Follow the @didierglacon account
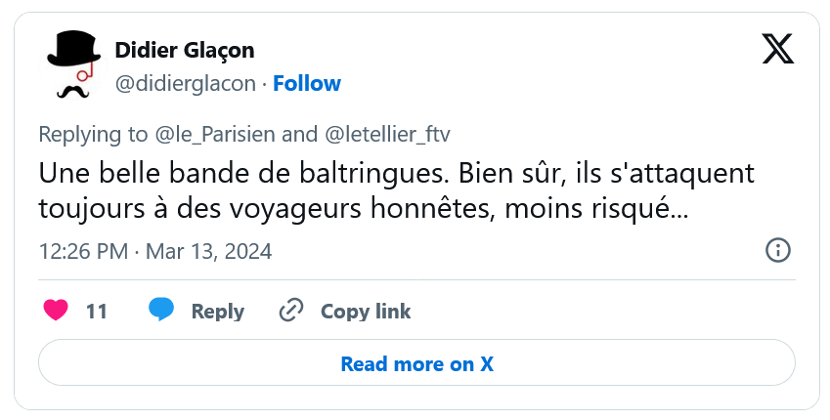The image size is (830, 420). pyautogui.click(x=307, y=84)
